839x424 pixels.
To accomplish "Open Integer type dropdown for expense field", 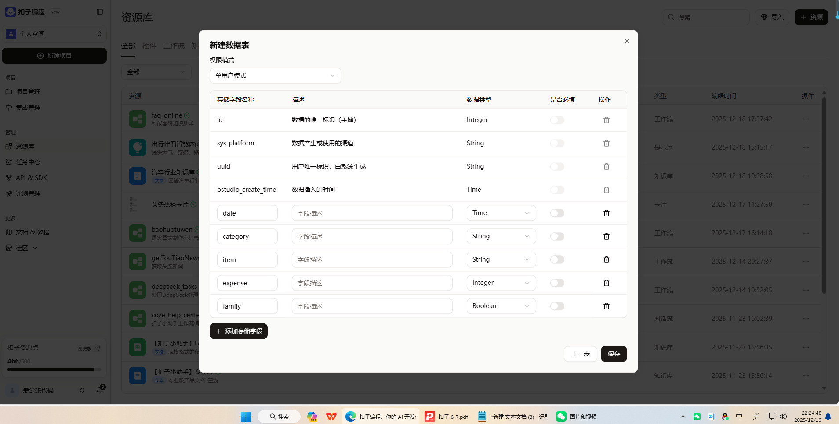I will (501, 283).
